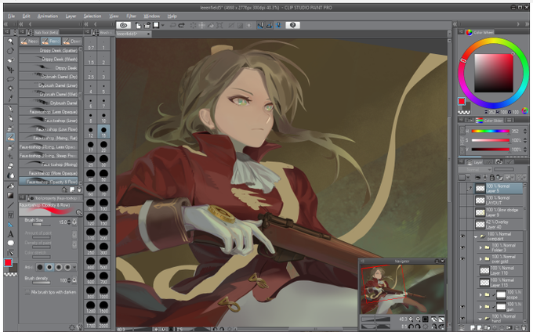Select the Figure line tool
Image resolution: width=533 pixels, height=332 pixels.
pos(10,205)
